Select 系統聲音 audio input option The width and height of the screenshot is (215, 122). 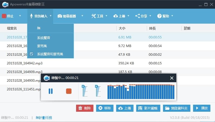click(50, 38)
